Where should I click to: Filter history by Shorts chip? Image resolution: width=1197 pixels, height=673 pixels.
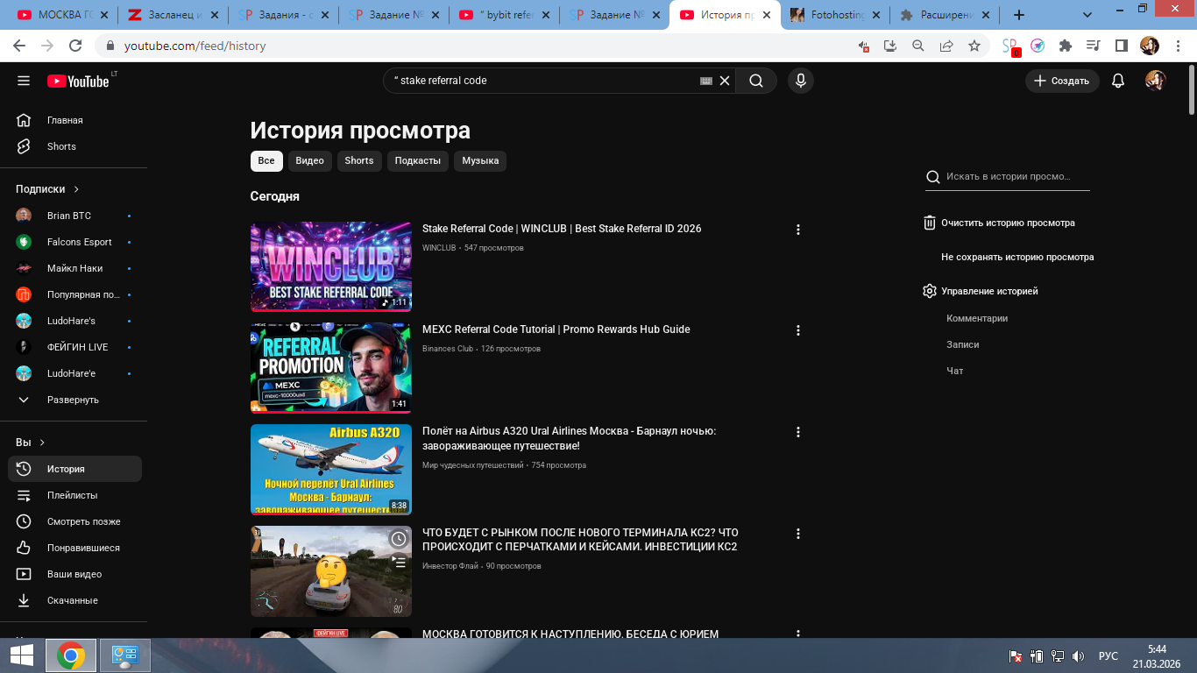coord(359,160)
